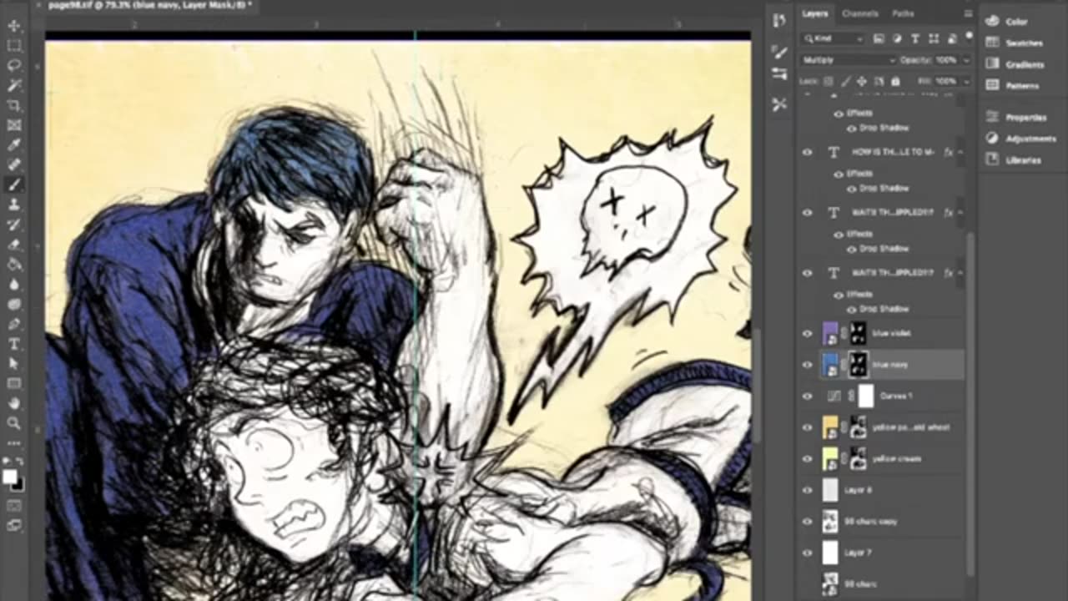Open the Opacity slider dropdown arrow
The height and width of the screenshot is (601, 1068).
966,60
